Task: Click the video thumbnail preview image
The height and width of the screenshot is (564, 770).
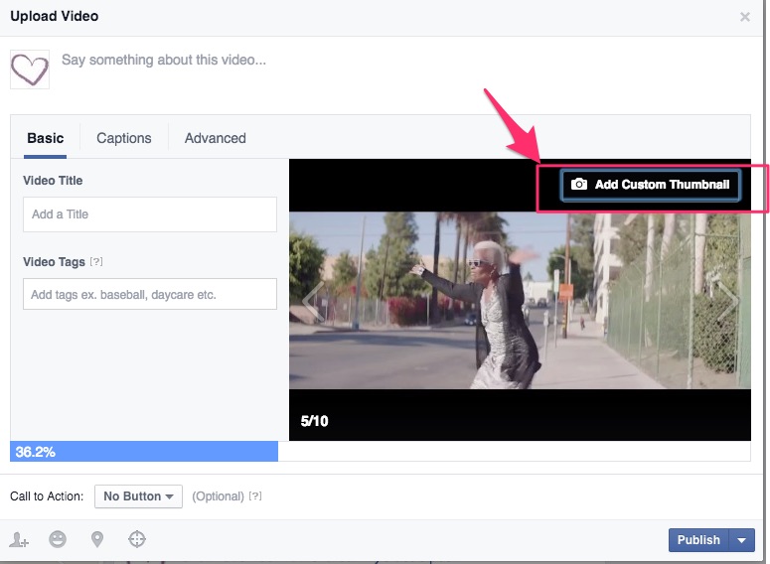Action: pyautogui.click(x=520, y=300)
